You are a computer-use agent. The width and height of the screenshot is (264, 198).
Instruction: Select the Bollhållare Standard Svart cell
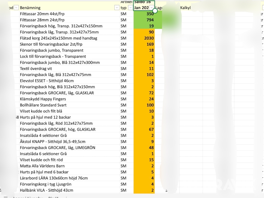(43, 105)
